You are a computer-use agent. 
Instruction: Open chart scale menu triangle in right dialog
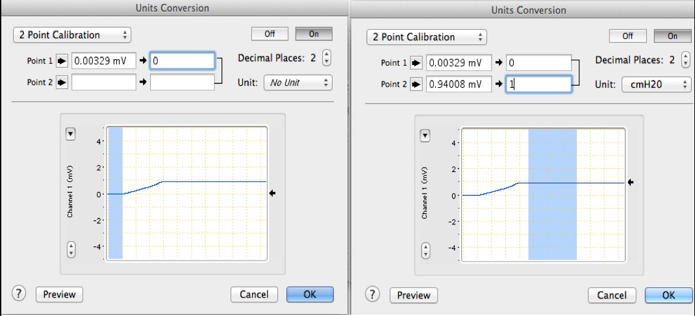click(x=426, y=135)
